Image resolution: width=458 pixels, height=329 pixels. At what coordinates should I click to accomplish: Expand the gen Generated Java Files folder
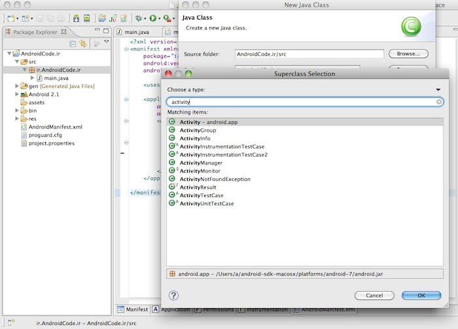click(16, 86)
